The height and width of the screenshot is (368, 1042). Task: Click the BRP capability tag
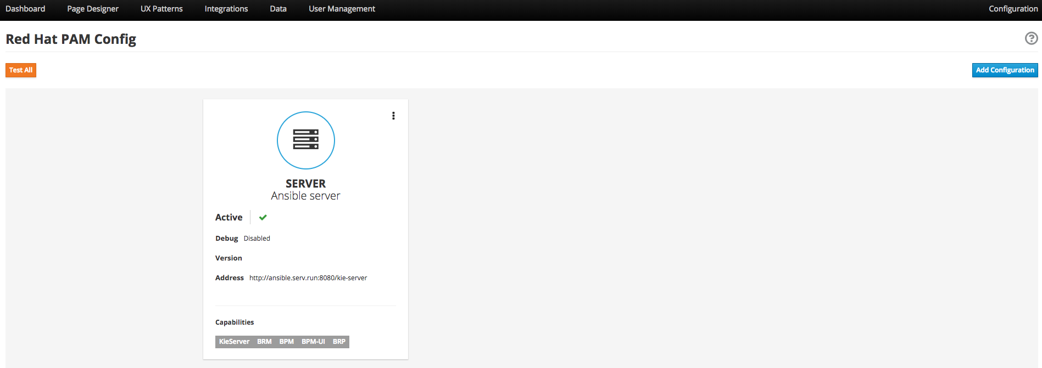339,342
